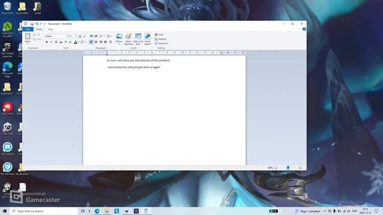Open the Paragraph settings icon
The image size is (383, 215).
[110, 42]
